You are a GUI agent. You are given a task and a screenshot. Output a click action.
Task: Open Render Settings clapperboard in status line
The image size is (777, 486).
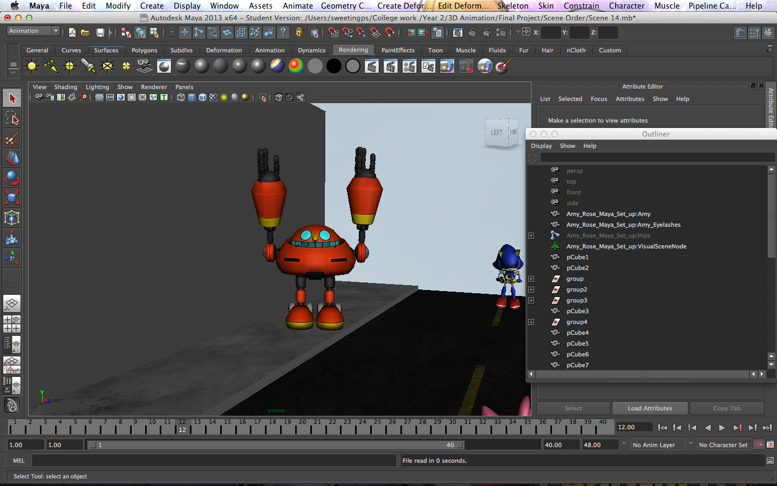(x=501, y=32)
